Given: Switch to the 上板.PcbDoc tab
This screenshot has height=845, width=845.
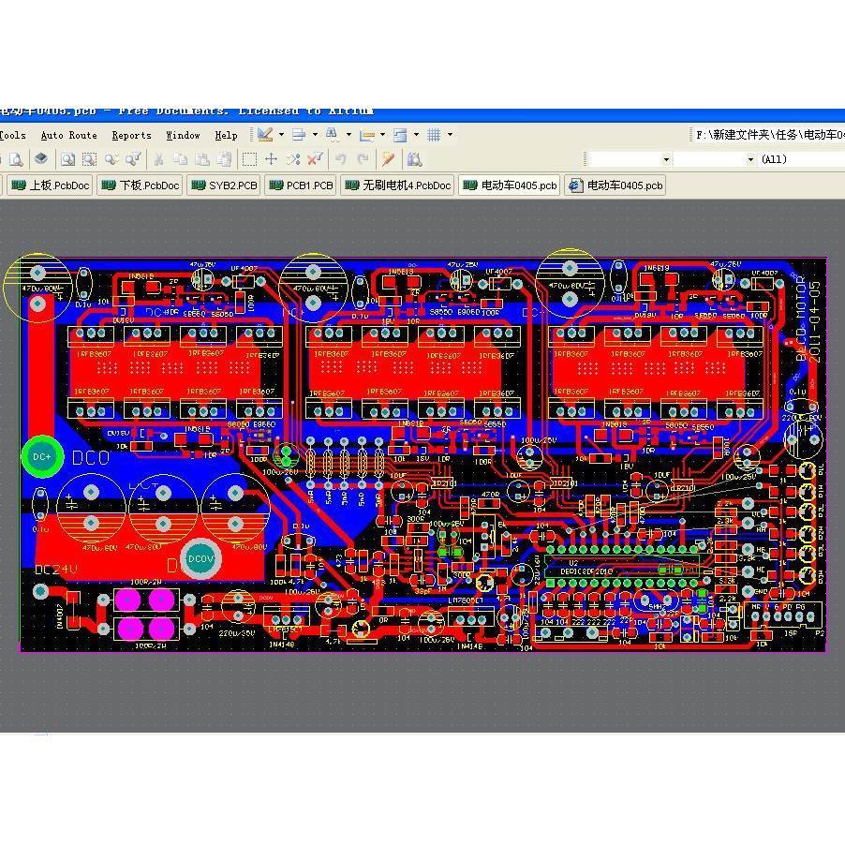Looking at the screenshot, I should pos(50,185).
